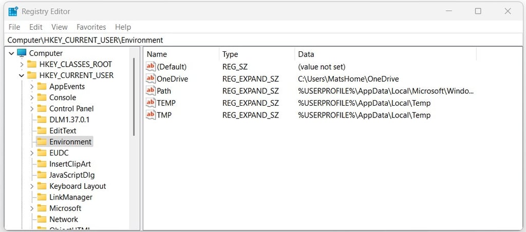Expand the Keyboard Layout key
526x232 pixels.
click(32, 186)
